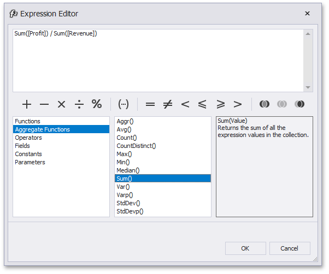Screen dimensions: 329x274
Task: Click the divide operator icon
Action: click(x=79, y=104)
